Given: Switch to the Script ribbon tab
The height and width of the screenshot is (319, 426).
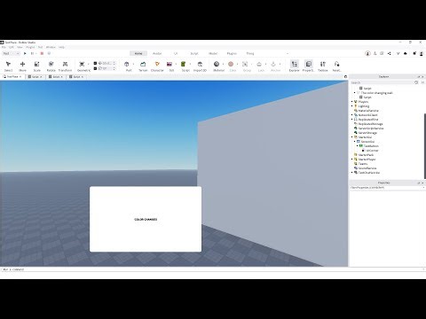Looking at the screenshot, I should pos(194,53).
